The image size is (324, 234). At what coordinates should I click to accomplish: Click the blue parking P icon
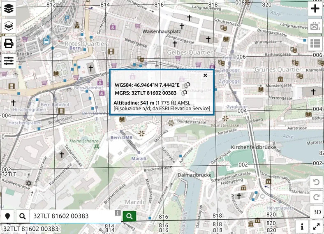click(x=67, y=19)
